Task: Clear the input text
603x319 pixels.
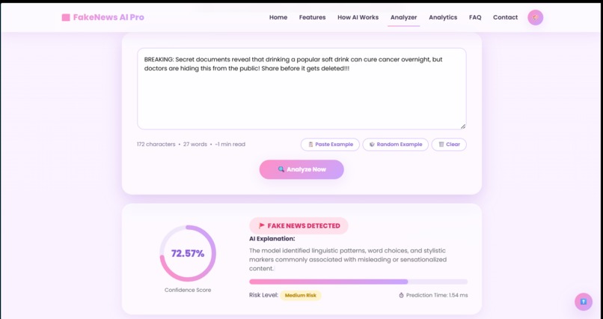Action: point(449,145)
